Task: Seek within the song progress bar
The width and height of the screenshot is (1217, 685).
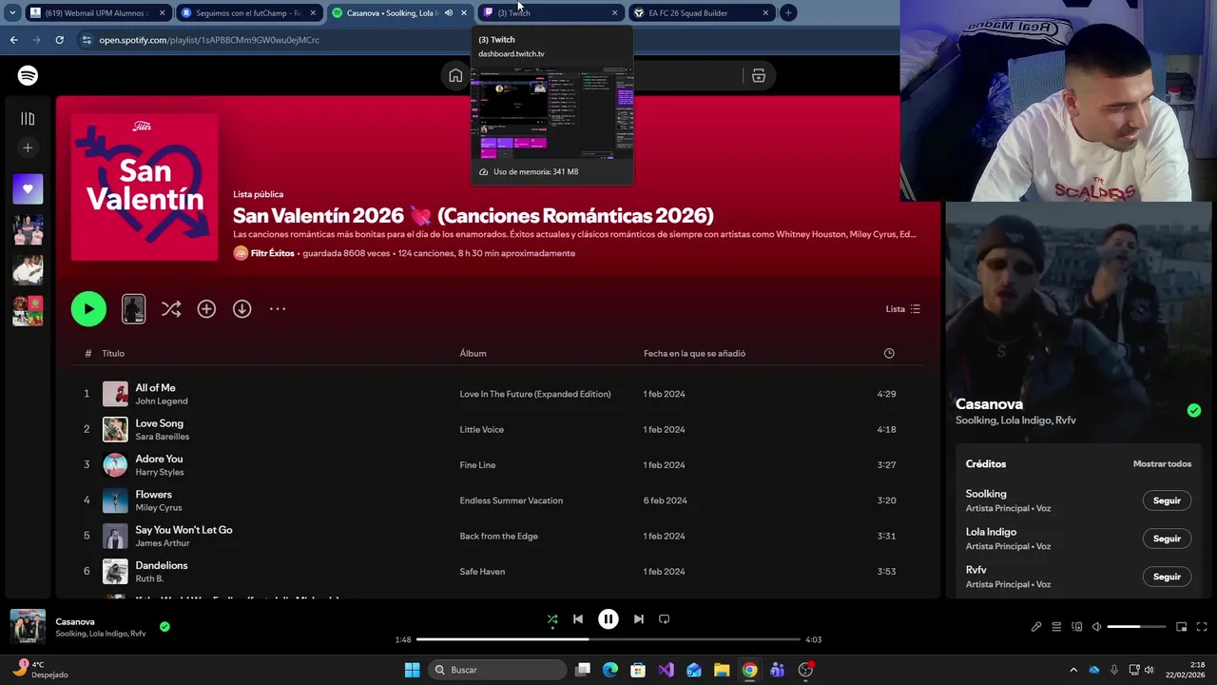Action: (x=608, y=639)
